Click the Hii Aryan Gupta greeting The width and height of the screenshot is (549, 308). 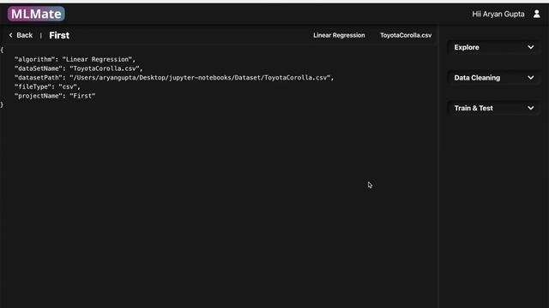[x=498, y=14]
